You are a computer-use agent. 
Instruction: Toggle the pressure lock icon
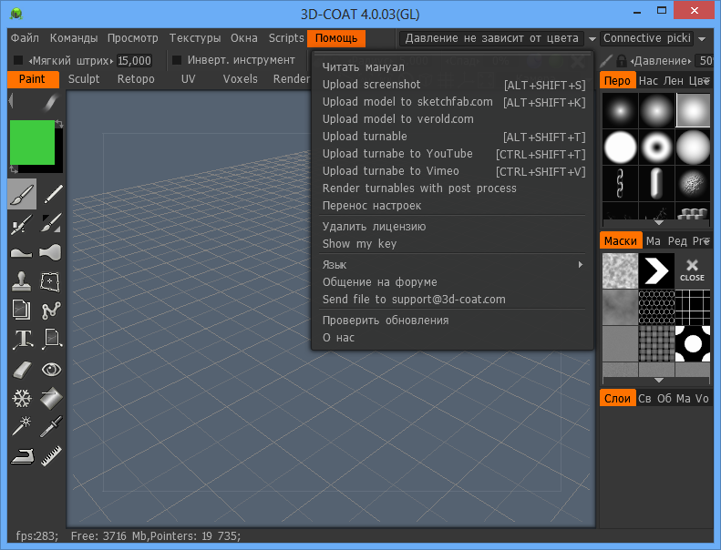click(x=621, y=61)
